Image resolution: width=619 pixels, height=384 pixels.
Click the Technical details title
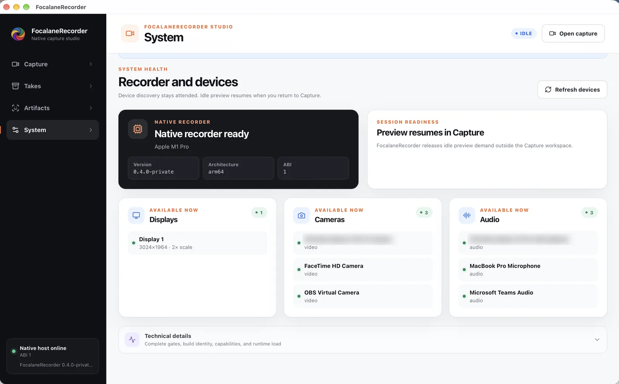[168, 336]
